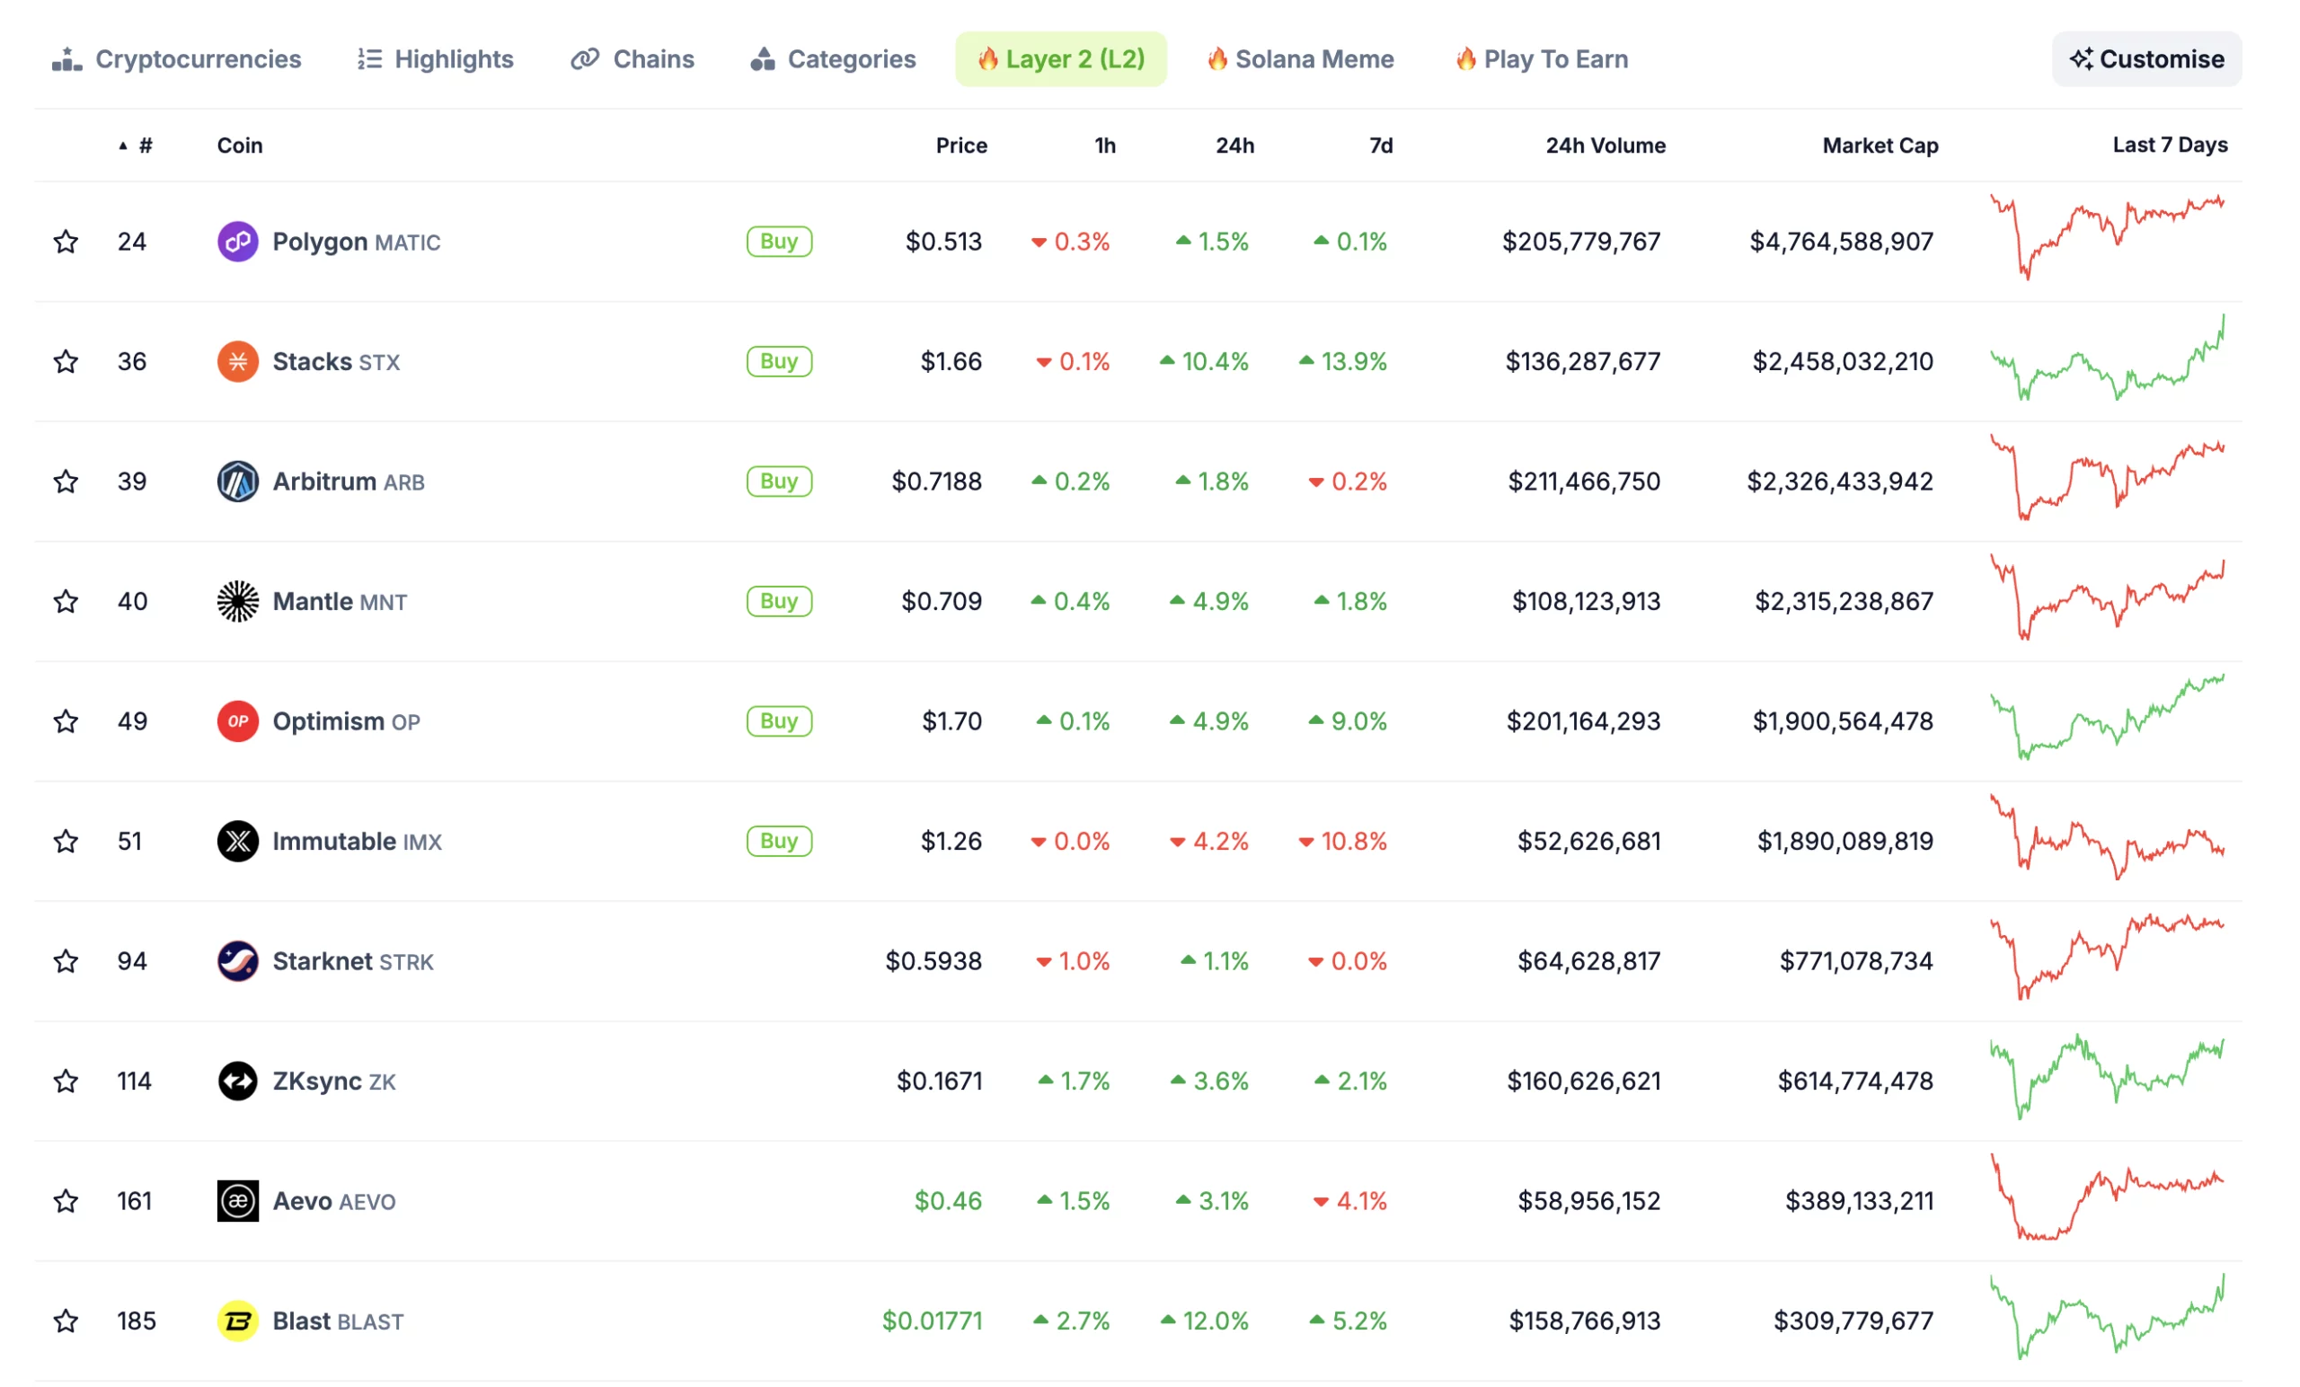The image size is (2300, 1387).
Task: Click the Optimism OP logo icon
Action: point(238,721)
